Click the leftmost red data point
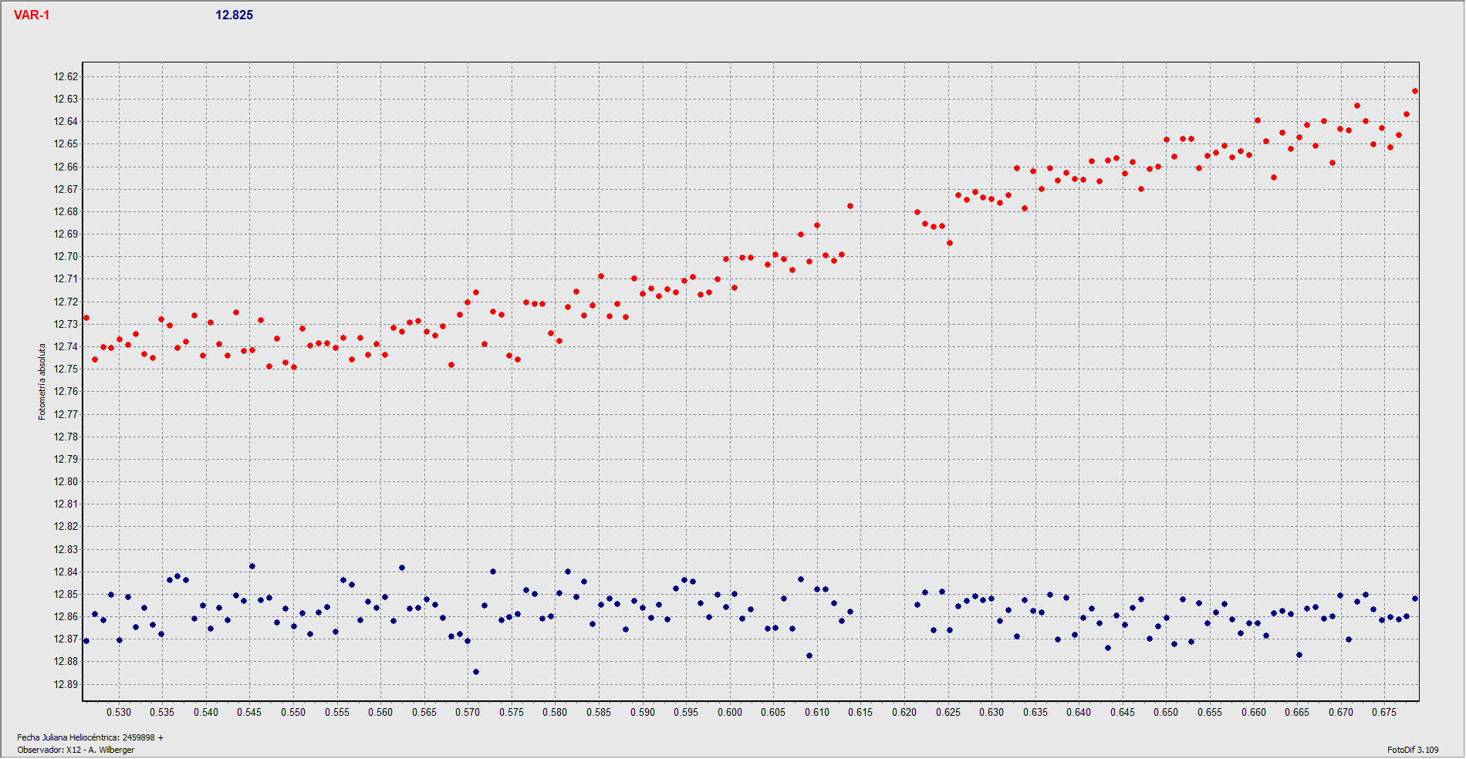This screenshot has height=759, width=1466. click(86, 318)
